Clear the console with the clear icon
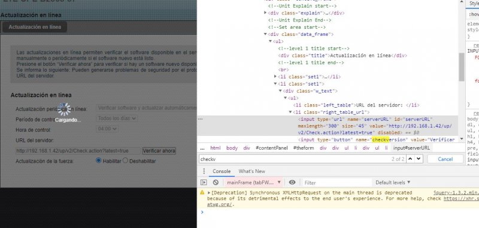The height and width of the screenshot is (228, 479). (216, 183)
